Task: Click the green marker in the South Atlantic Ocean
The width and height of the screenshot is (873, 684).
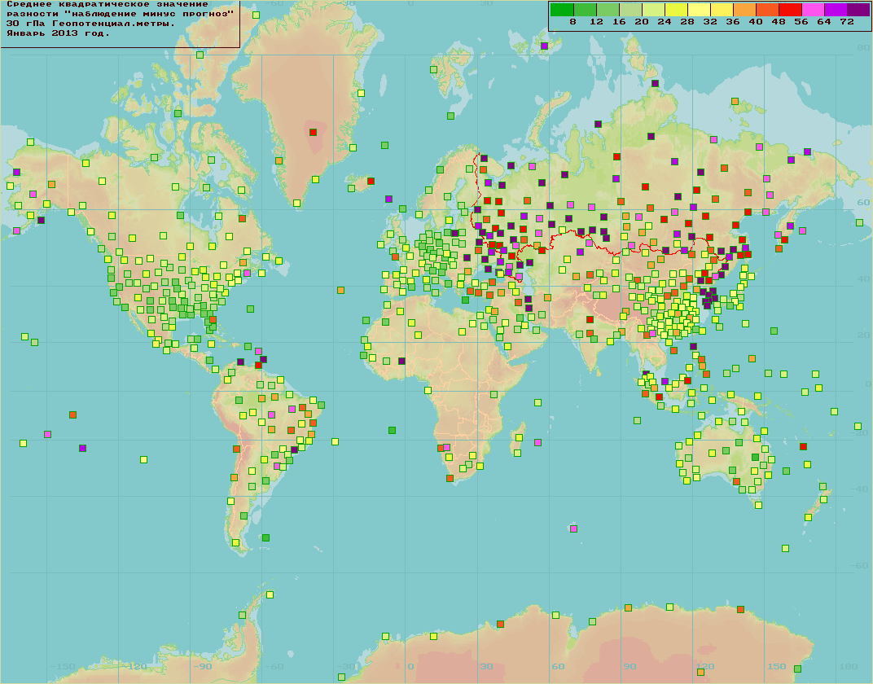Action: pyautogui.click(x=392, y=430)
